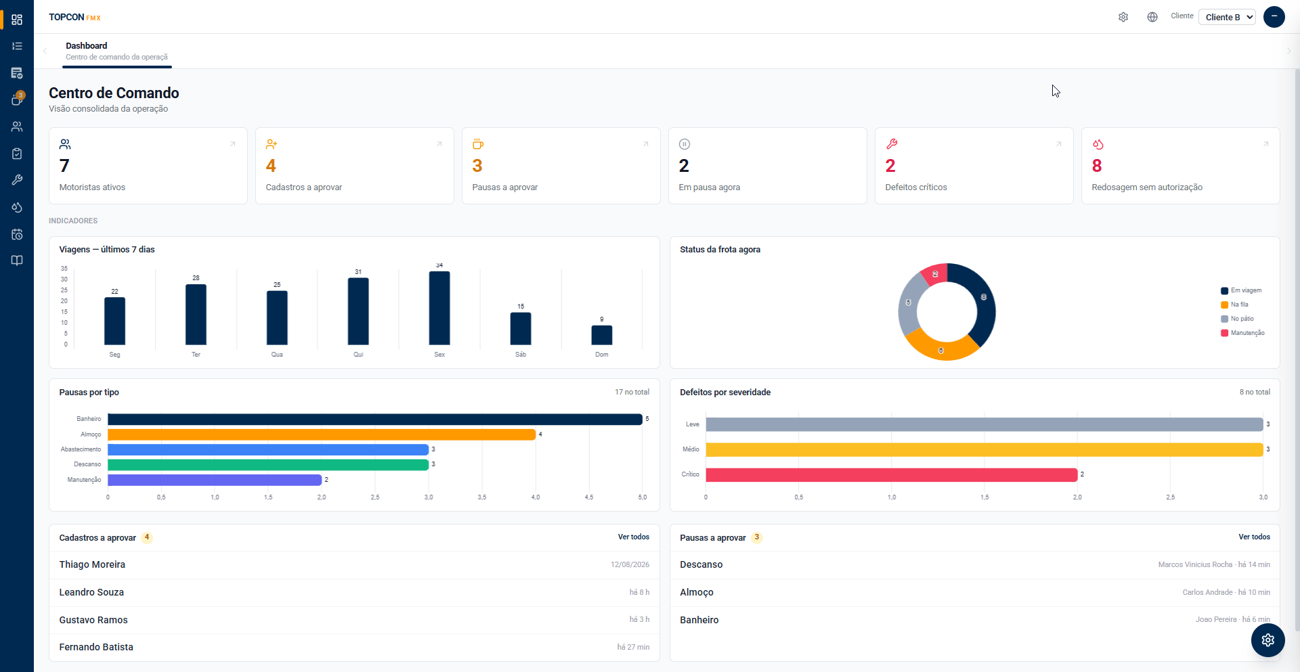Click Ver todos in Pausas a aprovar
Viewport: 1300px width, 672px height.
coord(1255,537)
